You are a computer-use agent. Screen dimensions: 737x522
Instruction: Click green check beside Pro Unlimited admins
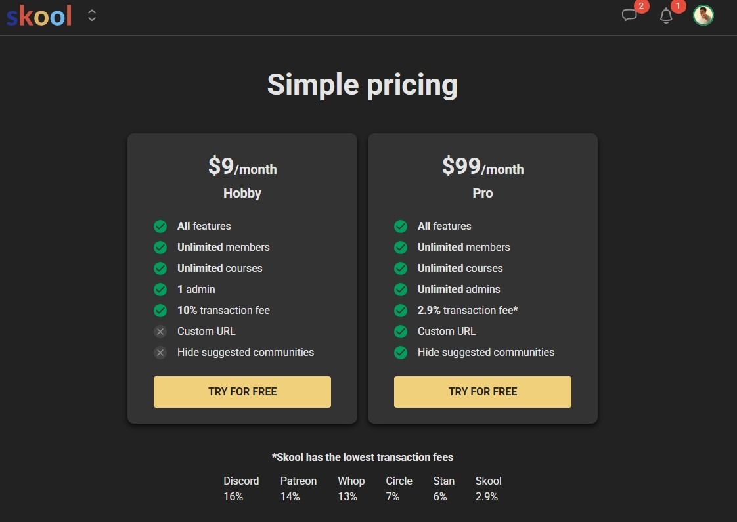[x=401, y=290]
